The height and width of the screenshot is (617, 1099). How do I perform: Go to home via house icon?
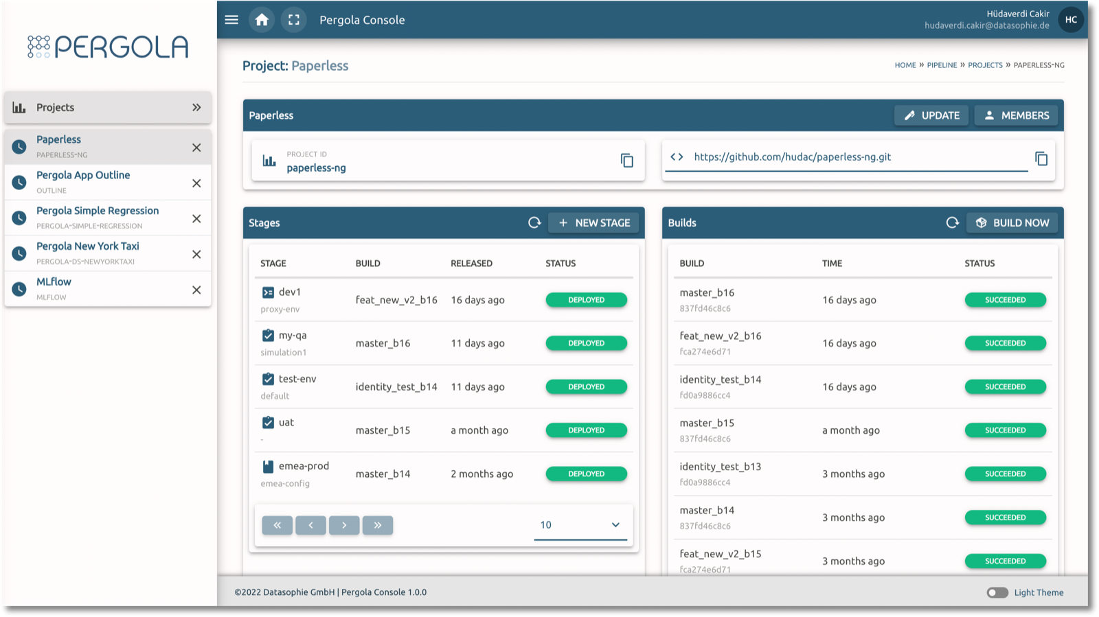click(262, 20)
